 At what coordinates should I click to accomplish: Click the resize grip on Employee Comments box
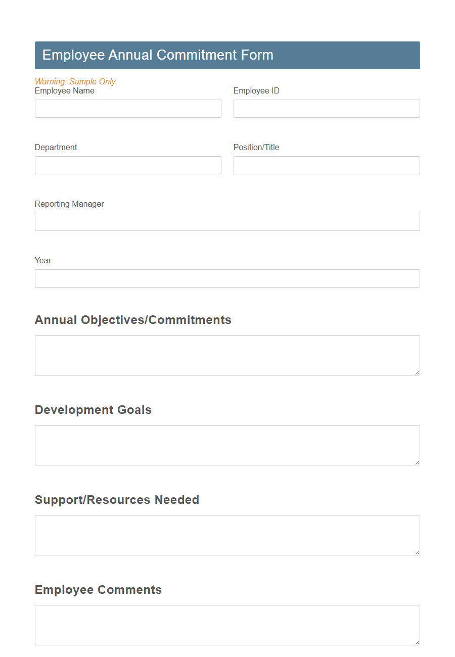418,643
